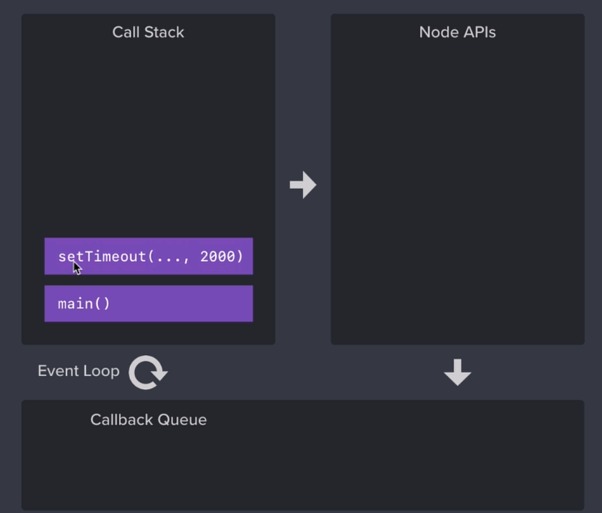Click the Node APIs heading
Image resolution: width=602 pixels, height=513 pixels.
[x=458, y=32]
